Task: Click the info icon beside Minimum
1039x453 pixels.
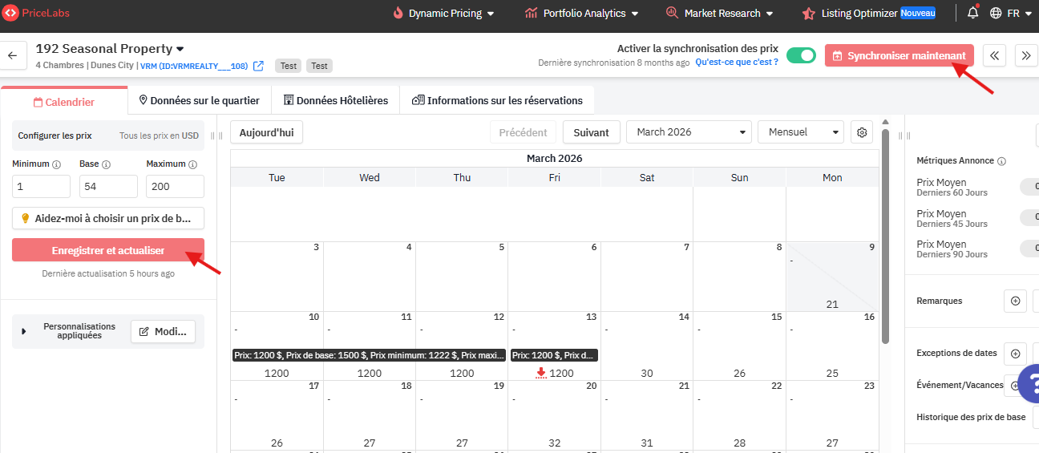Action: (56, 164)
